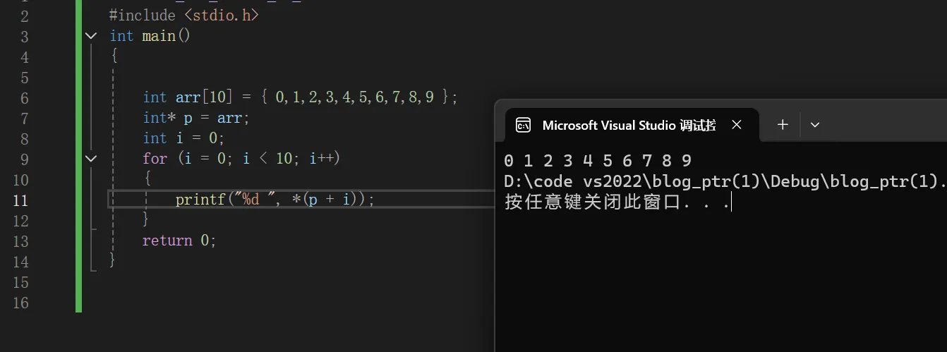
Task: Click the for loop header line
Action: (241, 159)
